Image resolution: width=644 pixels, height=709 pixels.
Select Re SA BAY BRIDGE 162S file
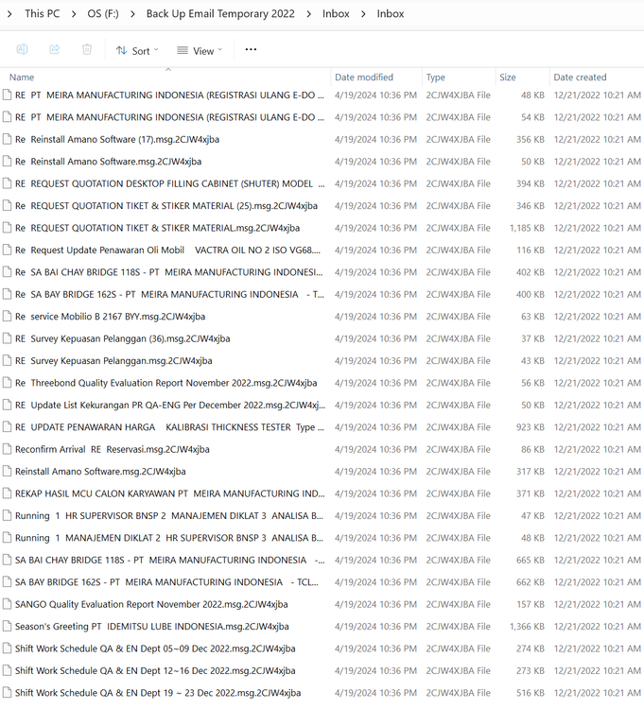point(169,294)
